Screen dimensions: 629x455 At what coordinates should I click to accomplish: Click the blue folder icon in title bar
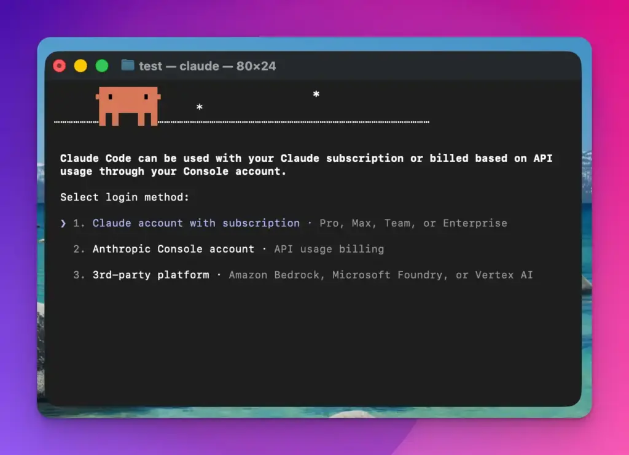[x=128, y=66]
